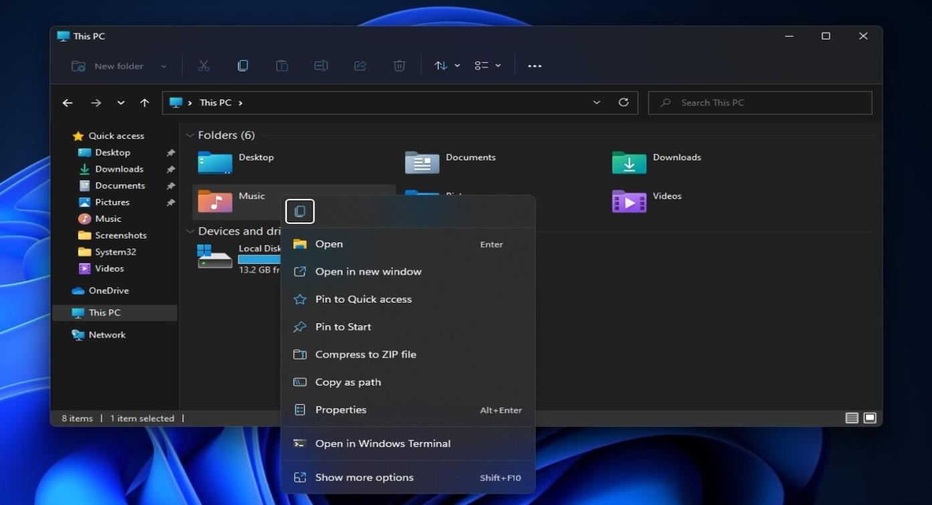Click the Copy icon in the context menu
The height and width of the screenshot is (505, 932).
point(300,212)
